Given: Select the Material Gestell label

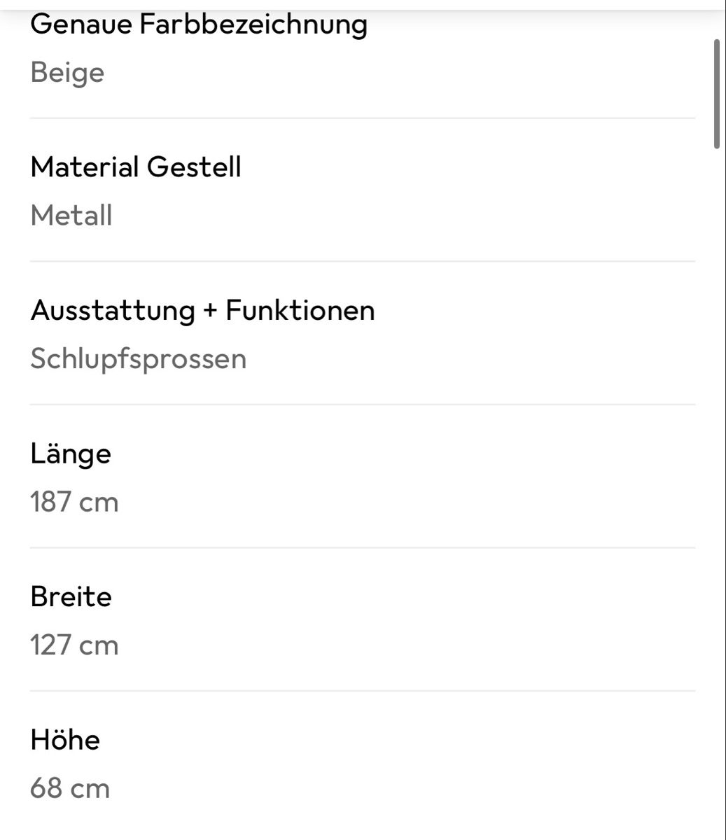Looking at the screenshot, I should point(136,167).
